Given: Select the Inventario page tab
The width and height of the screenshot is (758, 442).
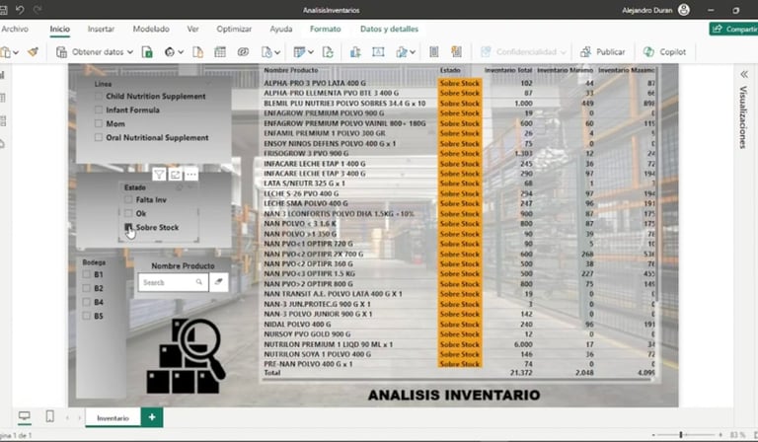Looking at the screenshot, I should pyautogui.click(x=114, y=418).
